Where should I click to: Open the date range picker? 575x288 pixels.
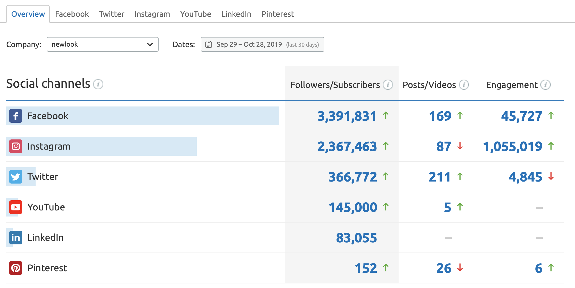point(262,44)
